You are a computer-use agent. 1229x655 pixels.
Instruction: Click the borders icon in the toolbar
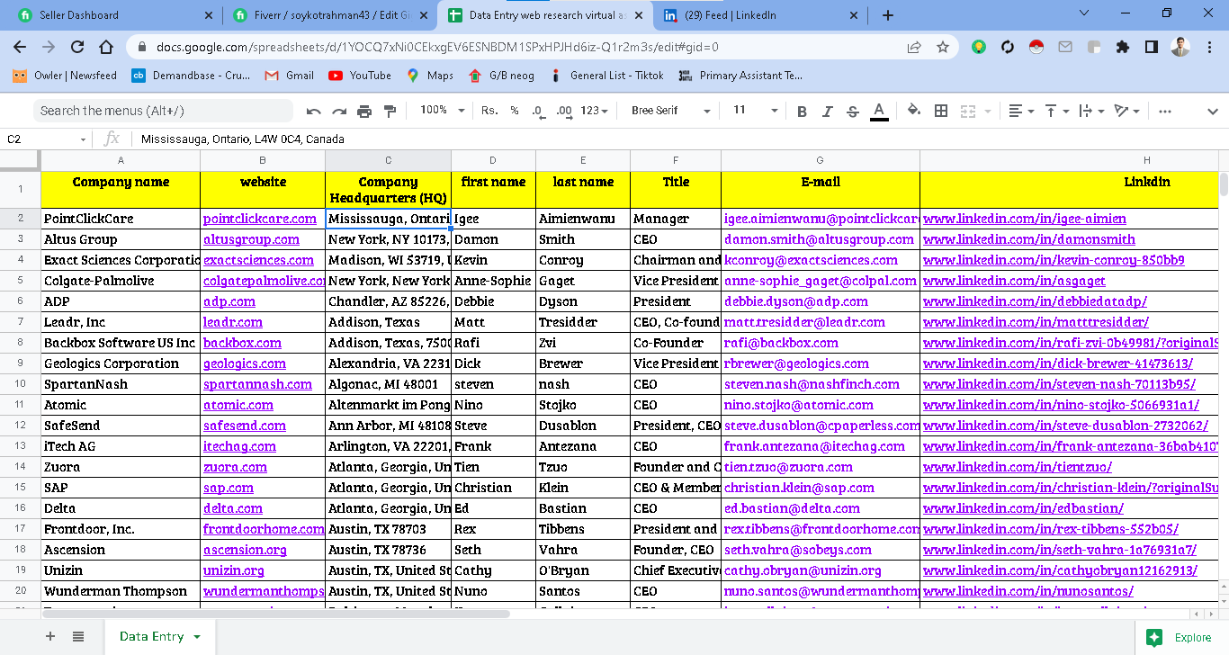click(940, 110)
